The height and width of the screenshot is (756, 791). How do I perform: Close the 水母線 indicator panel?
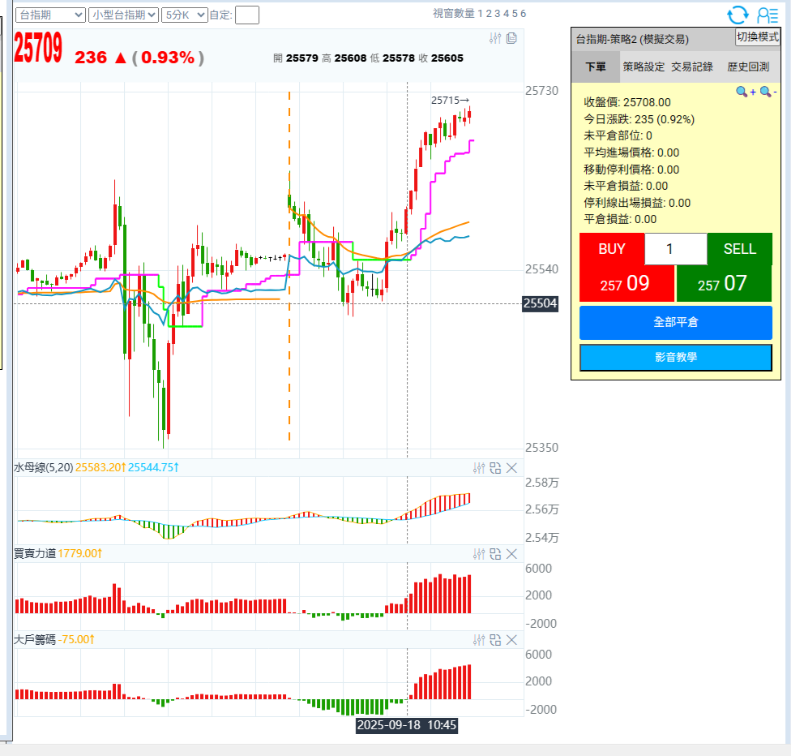point(511,468)
